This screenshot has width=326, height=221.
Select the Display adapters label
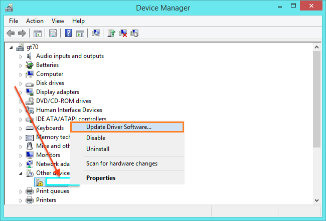(58, 92)
